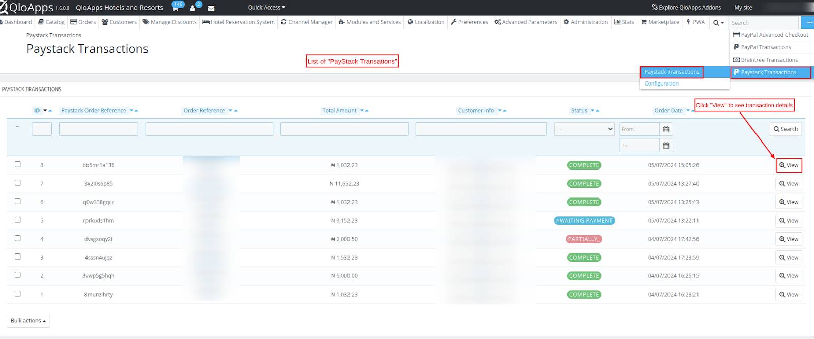Open the search type dropdown magnifier
Viewport: 814px width, 339px height.
pos(718,23)
